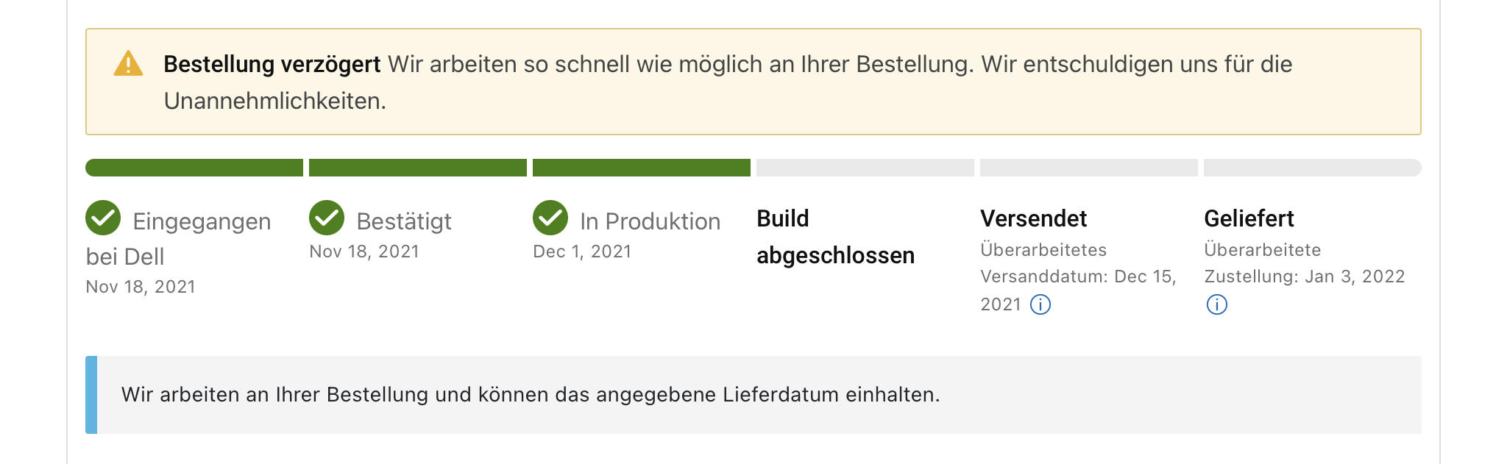This screenshot has height=464, width=1507.
Task: Click the grey Geliefert progress segment
Action: [1313, 168]
